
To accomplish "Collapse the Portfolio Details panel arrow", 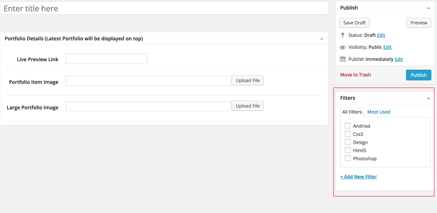I will (322, 39).
